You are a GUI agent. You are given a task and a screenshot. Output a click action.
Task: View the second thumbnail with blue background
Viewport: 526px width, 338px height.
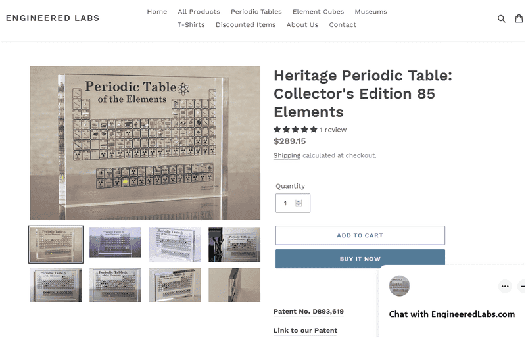pos(115,243)
